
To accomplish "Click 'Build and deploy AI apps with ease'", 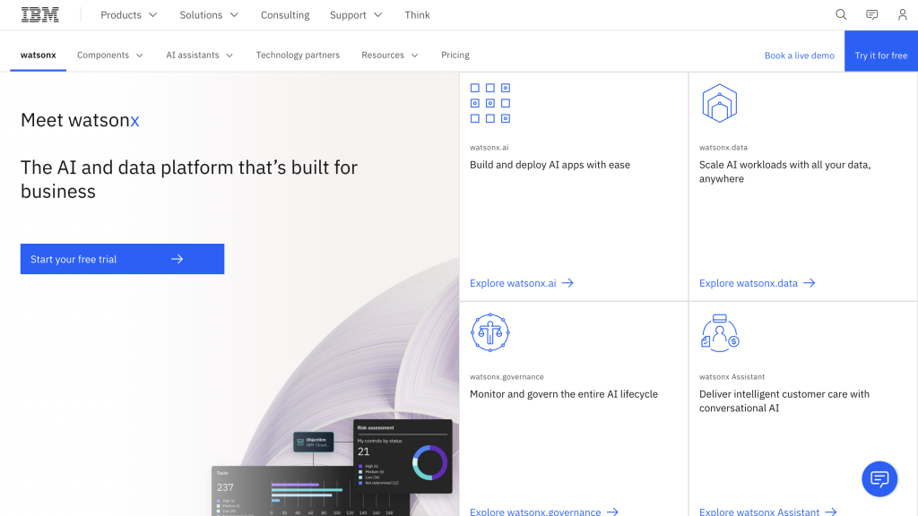I will pos(550,165).
